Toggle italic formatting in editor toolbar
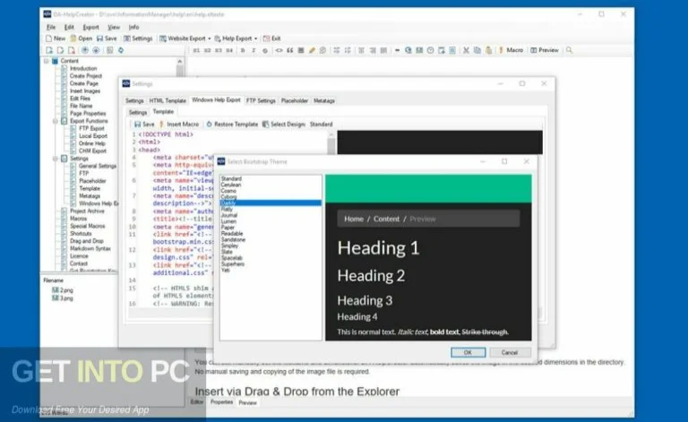The height and width of the screenshot is (422, 688). [x=254, y=50]
